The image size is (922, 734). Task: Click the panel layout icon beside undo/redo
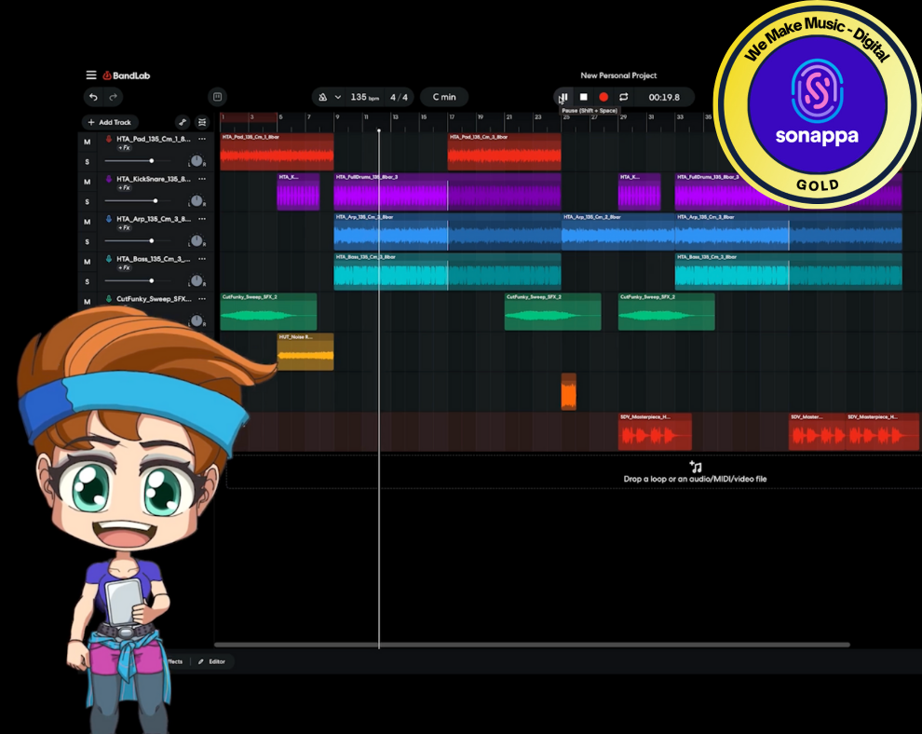(217, 97)
